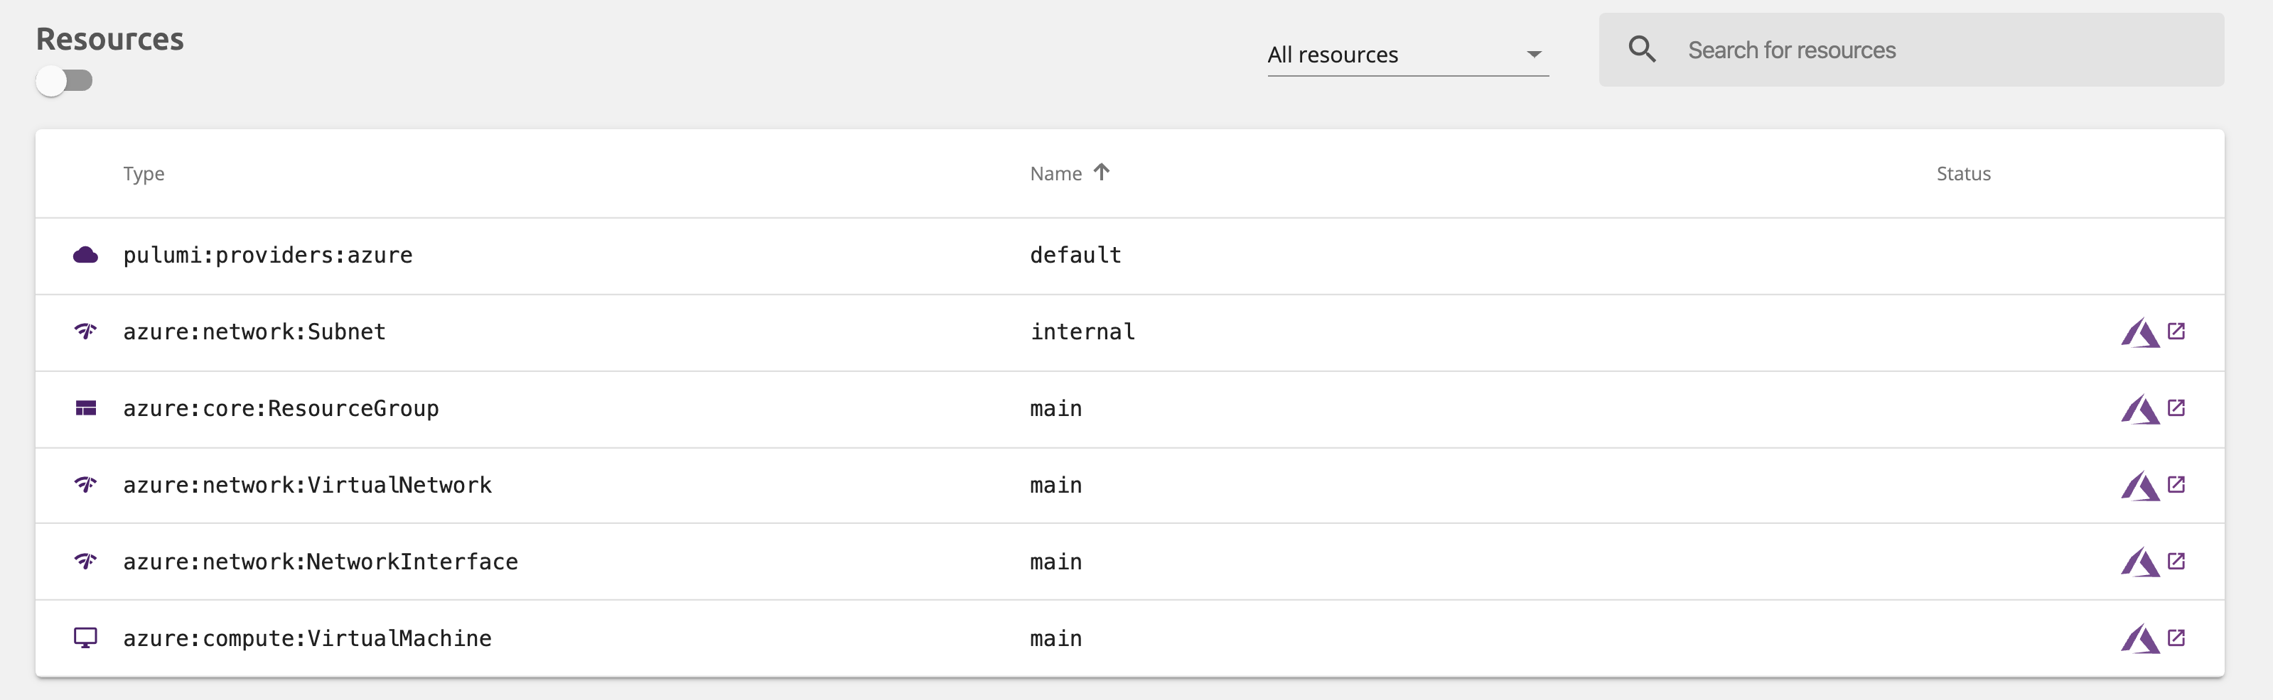Screen dimensions: 2273x700
Task: Click the resource group icon for azure:core:ResourceGroup
Action: [87, 408]
